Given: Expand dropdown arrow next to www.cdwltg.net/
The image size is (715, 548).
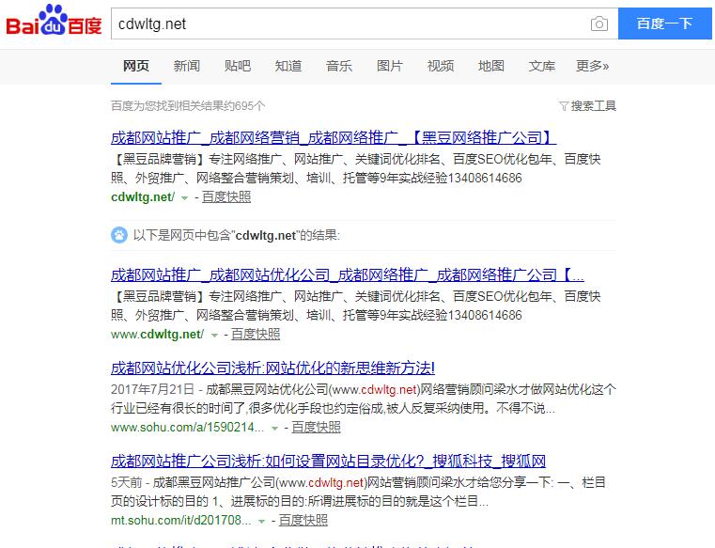Looking at the screenshot, I should [x=214, y=336].
